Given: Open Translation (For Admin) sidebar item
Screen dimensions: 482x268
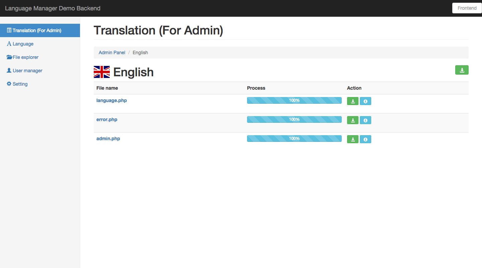Looking at the screenshot, I should coord(37,30).
